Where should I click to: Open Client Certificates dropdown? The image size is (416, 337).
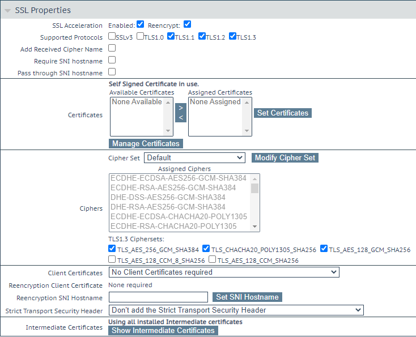click(x=224, y=272)
